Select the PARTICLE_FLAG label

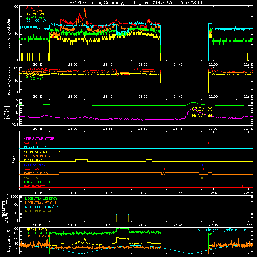(x=36, y=173)
